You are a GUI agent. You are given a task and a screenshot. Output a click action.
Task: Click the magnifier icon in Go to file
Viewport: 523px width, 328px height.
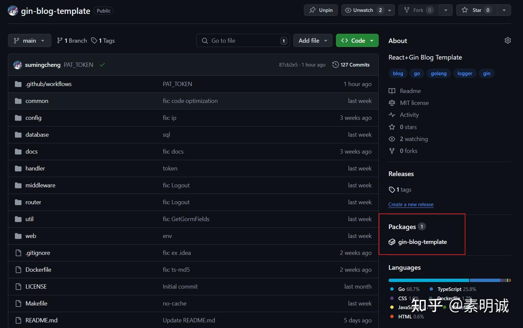(x=205, y=41)
